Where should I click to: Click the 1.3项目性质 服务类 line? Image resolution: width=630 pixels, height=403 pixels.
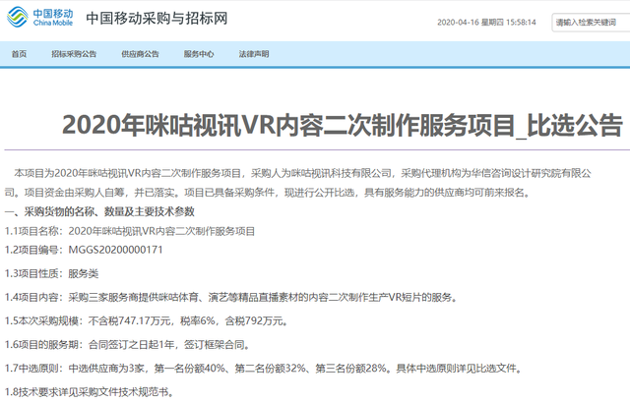point(51,274)
